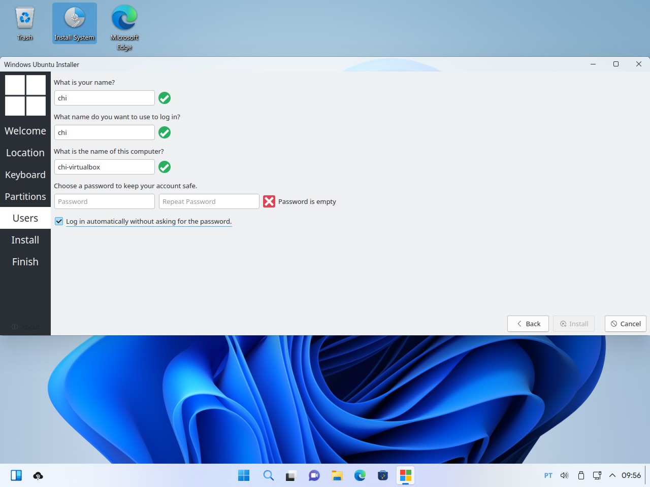This screenshot has width=650, height=487.
Task: Click the active Windows Ubuntu Installer taskbar icon
Action: (x=406, y=475)
